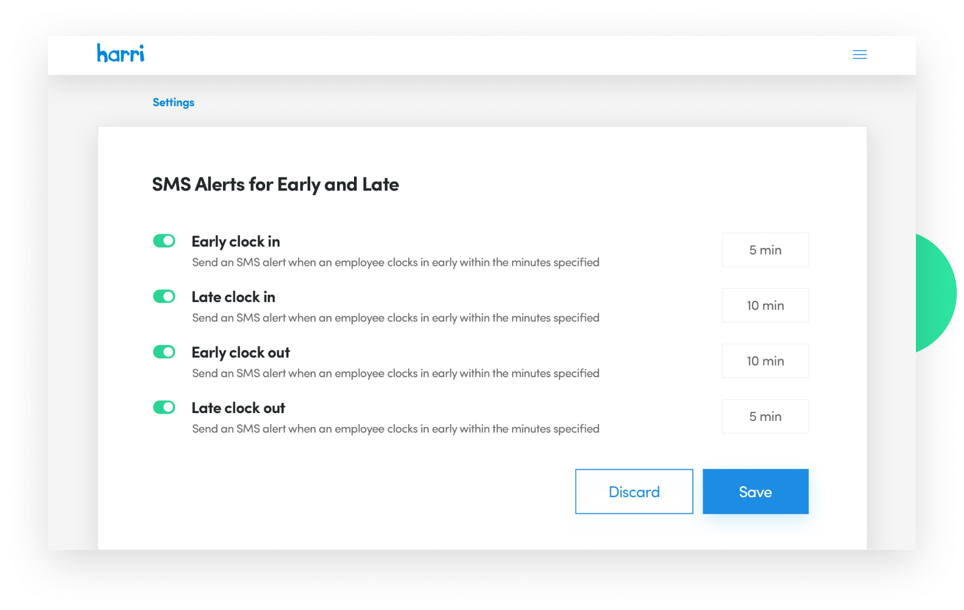Change Early clock out minutes value

point(765,361)
